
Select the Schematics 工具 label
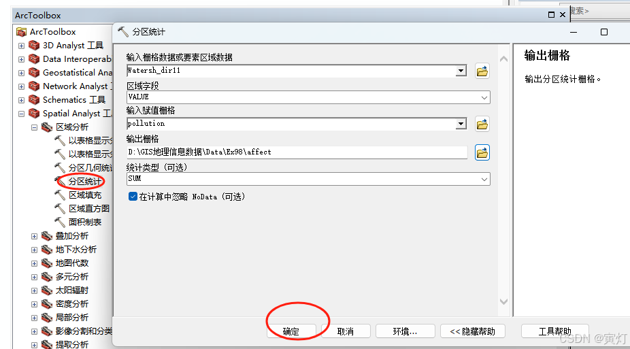(x=74, y=100)
